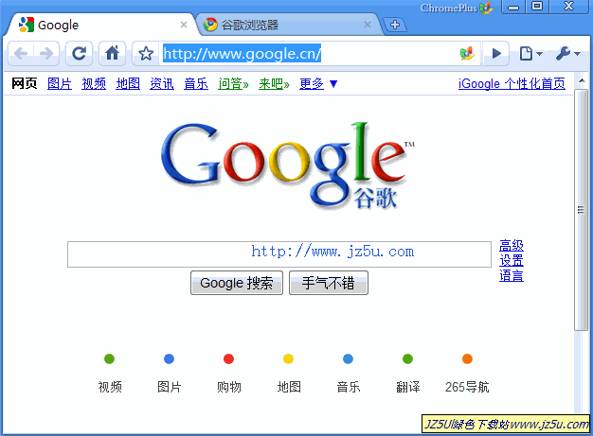The height and width of the screenshot is (436, 593).
Task: Open 高级 search link
Action: pos(512,246)
